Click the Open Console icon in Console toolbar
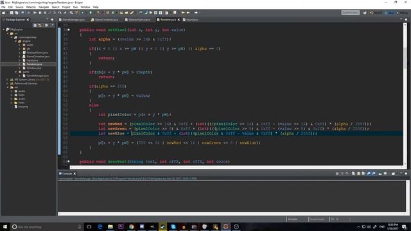The height and width of the screenshot is (231, 411). point(393,173)
